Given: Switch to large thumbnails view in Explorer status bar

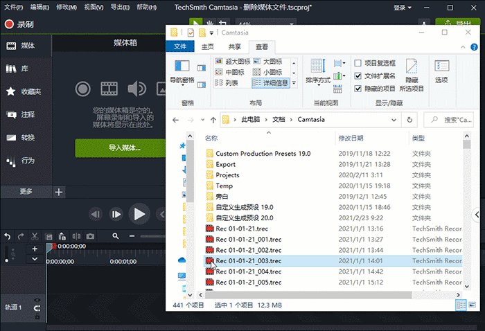Looking at the screenshot, I should pos(472,305).
